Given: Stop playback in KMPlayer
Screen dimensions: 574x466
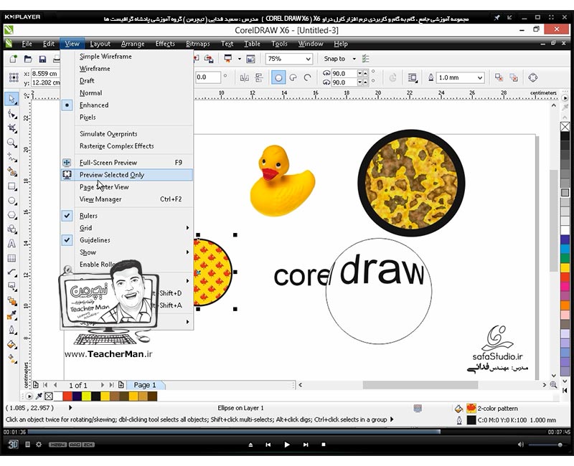Looking at the screenshot, I should coord(324,444).
